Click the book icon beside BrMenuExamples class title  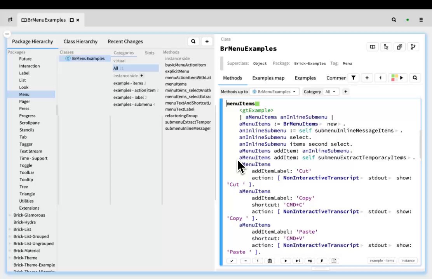coord(373,47)
